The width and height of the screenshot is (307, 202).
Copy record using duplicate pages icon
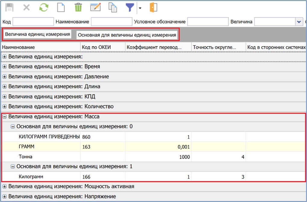(x=113, y=8)
